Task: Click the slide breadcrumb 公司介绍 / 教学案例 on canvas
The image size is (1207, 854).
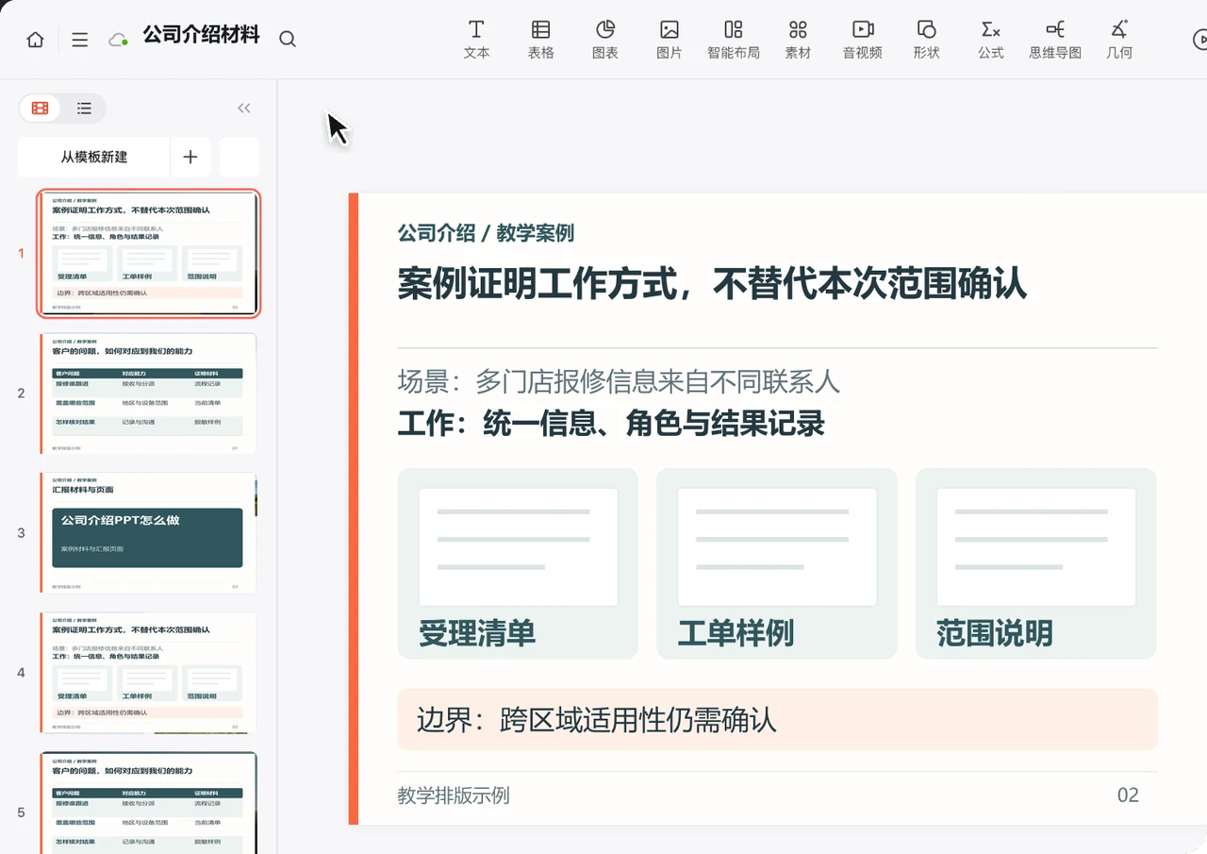Action: [486, 233]
